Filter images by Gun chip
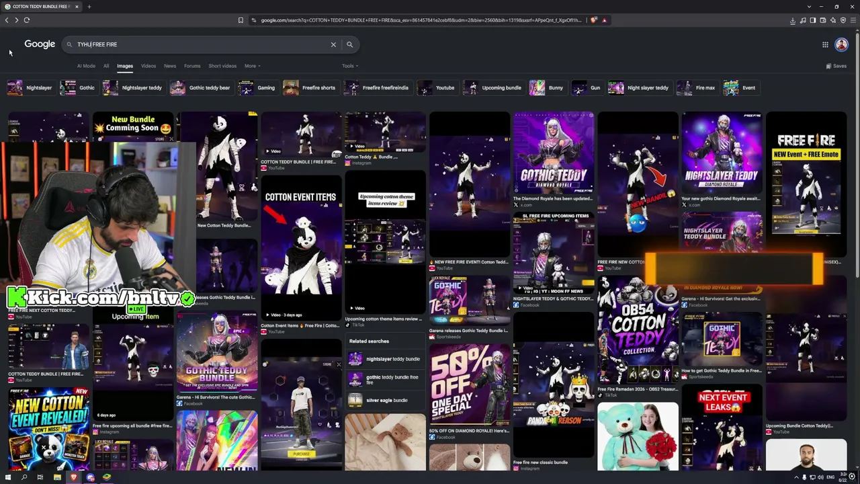The image size is (860, 484). tap(587, 88)
